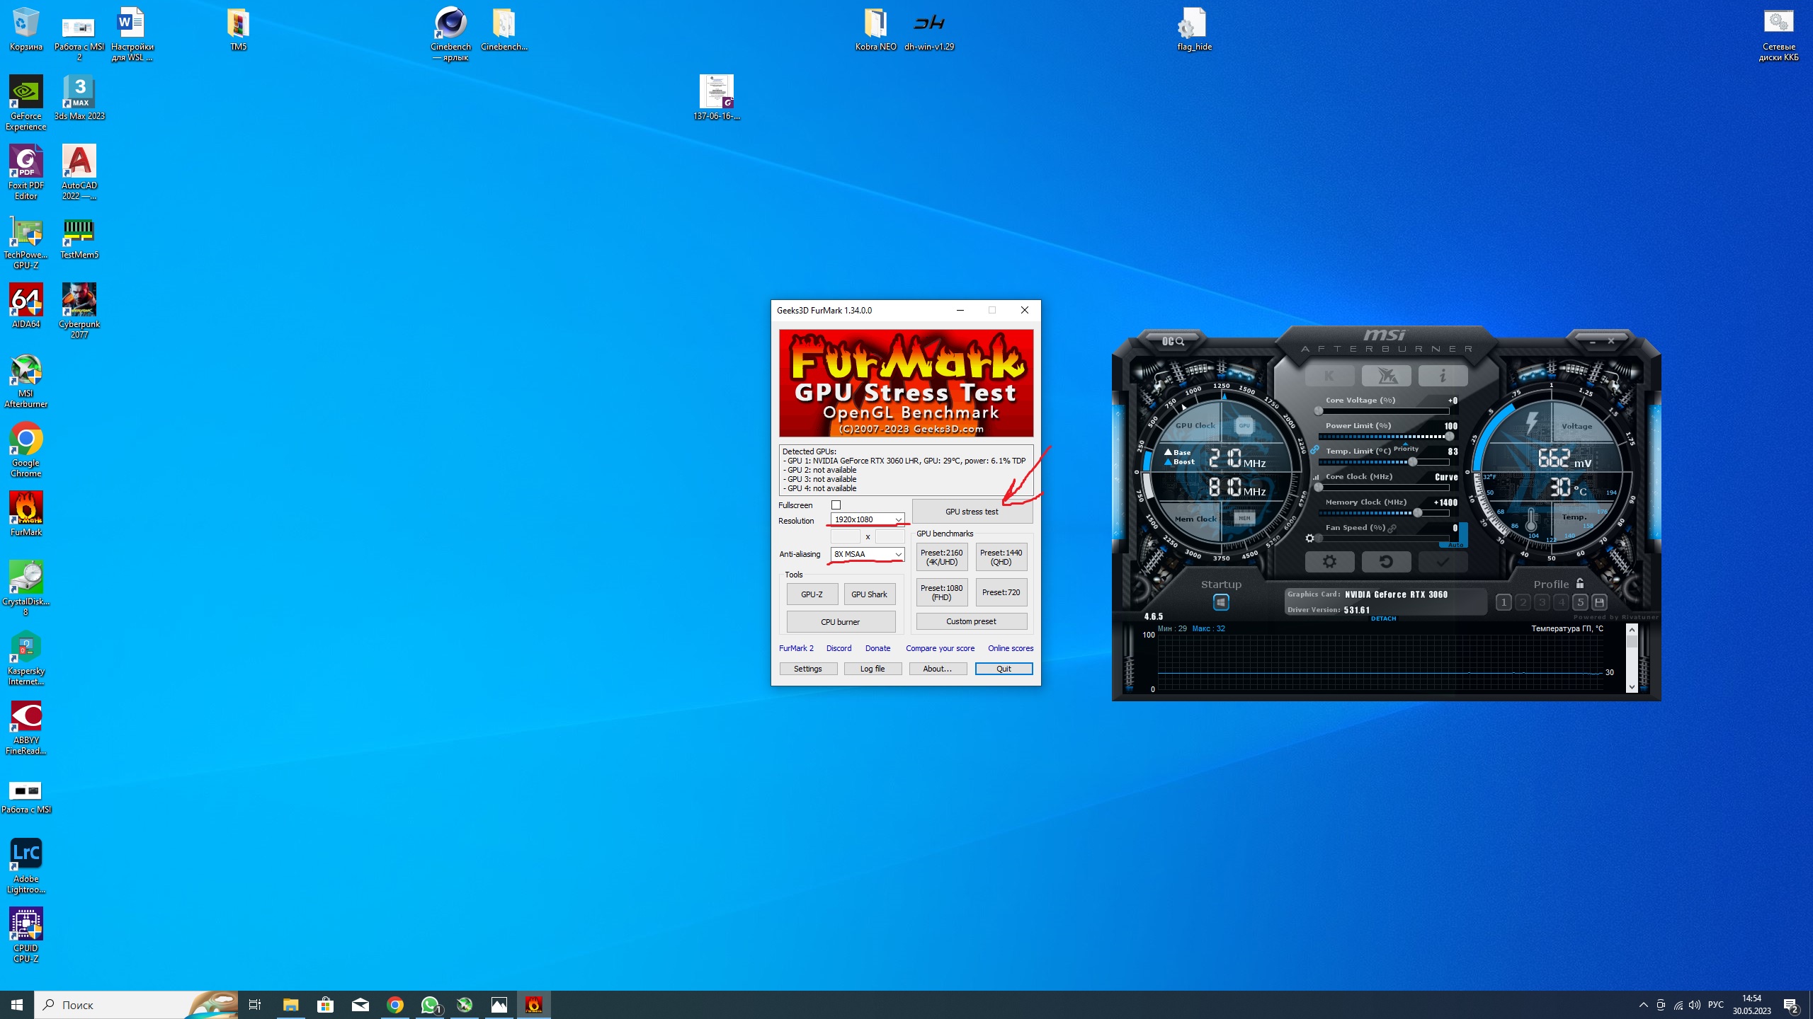Click the save profile floppy icon
The width and height of the screenshot is (1813, 1019).
(x=1599, y=602)
